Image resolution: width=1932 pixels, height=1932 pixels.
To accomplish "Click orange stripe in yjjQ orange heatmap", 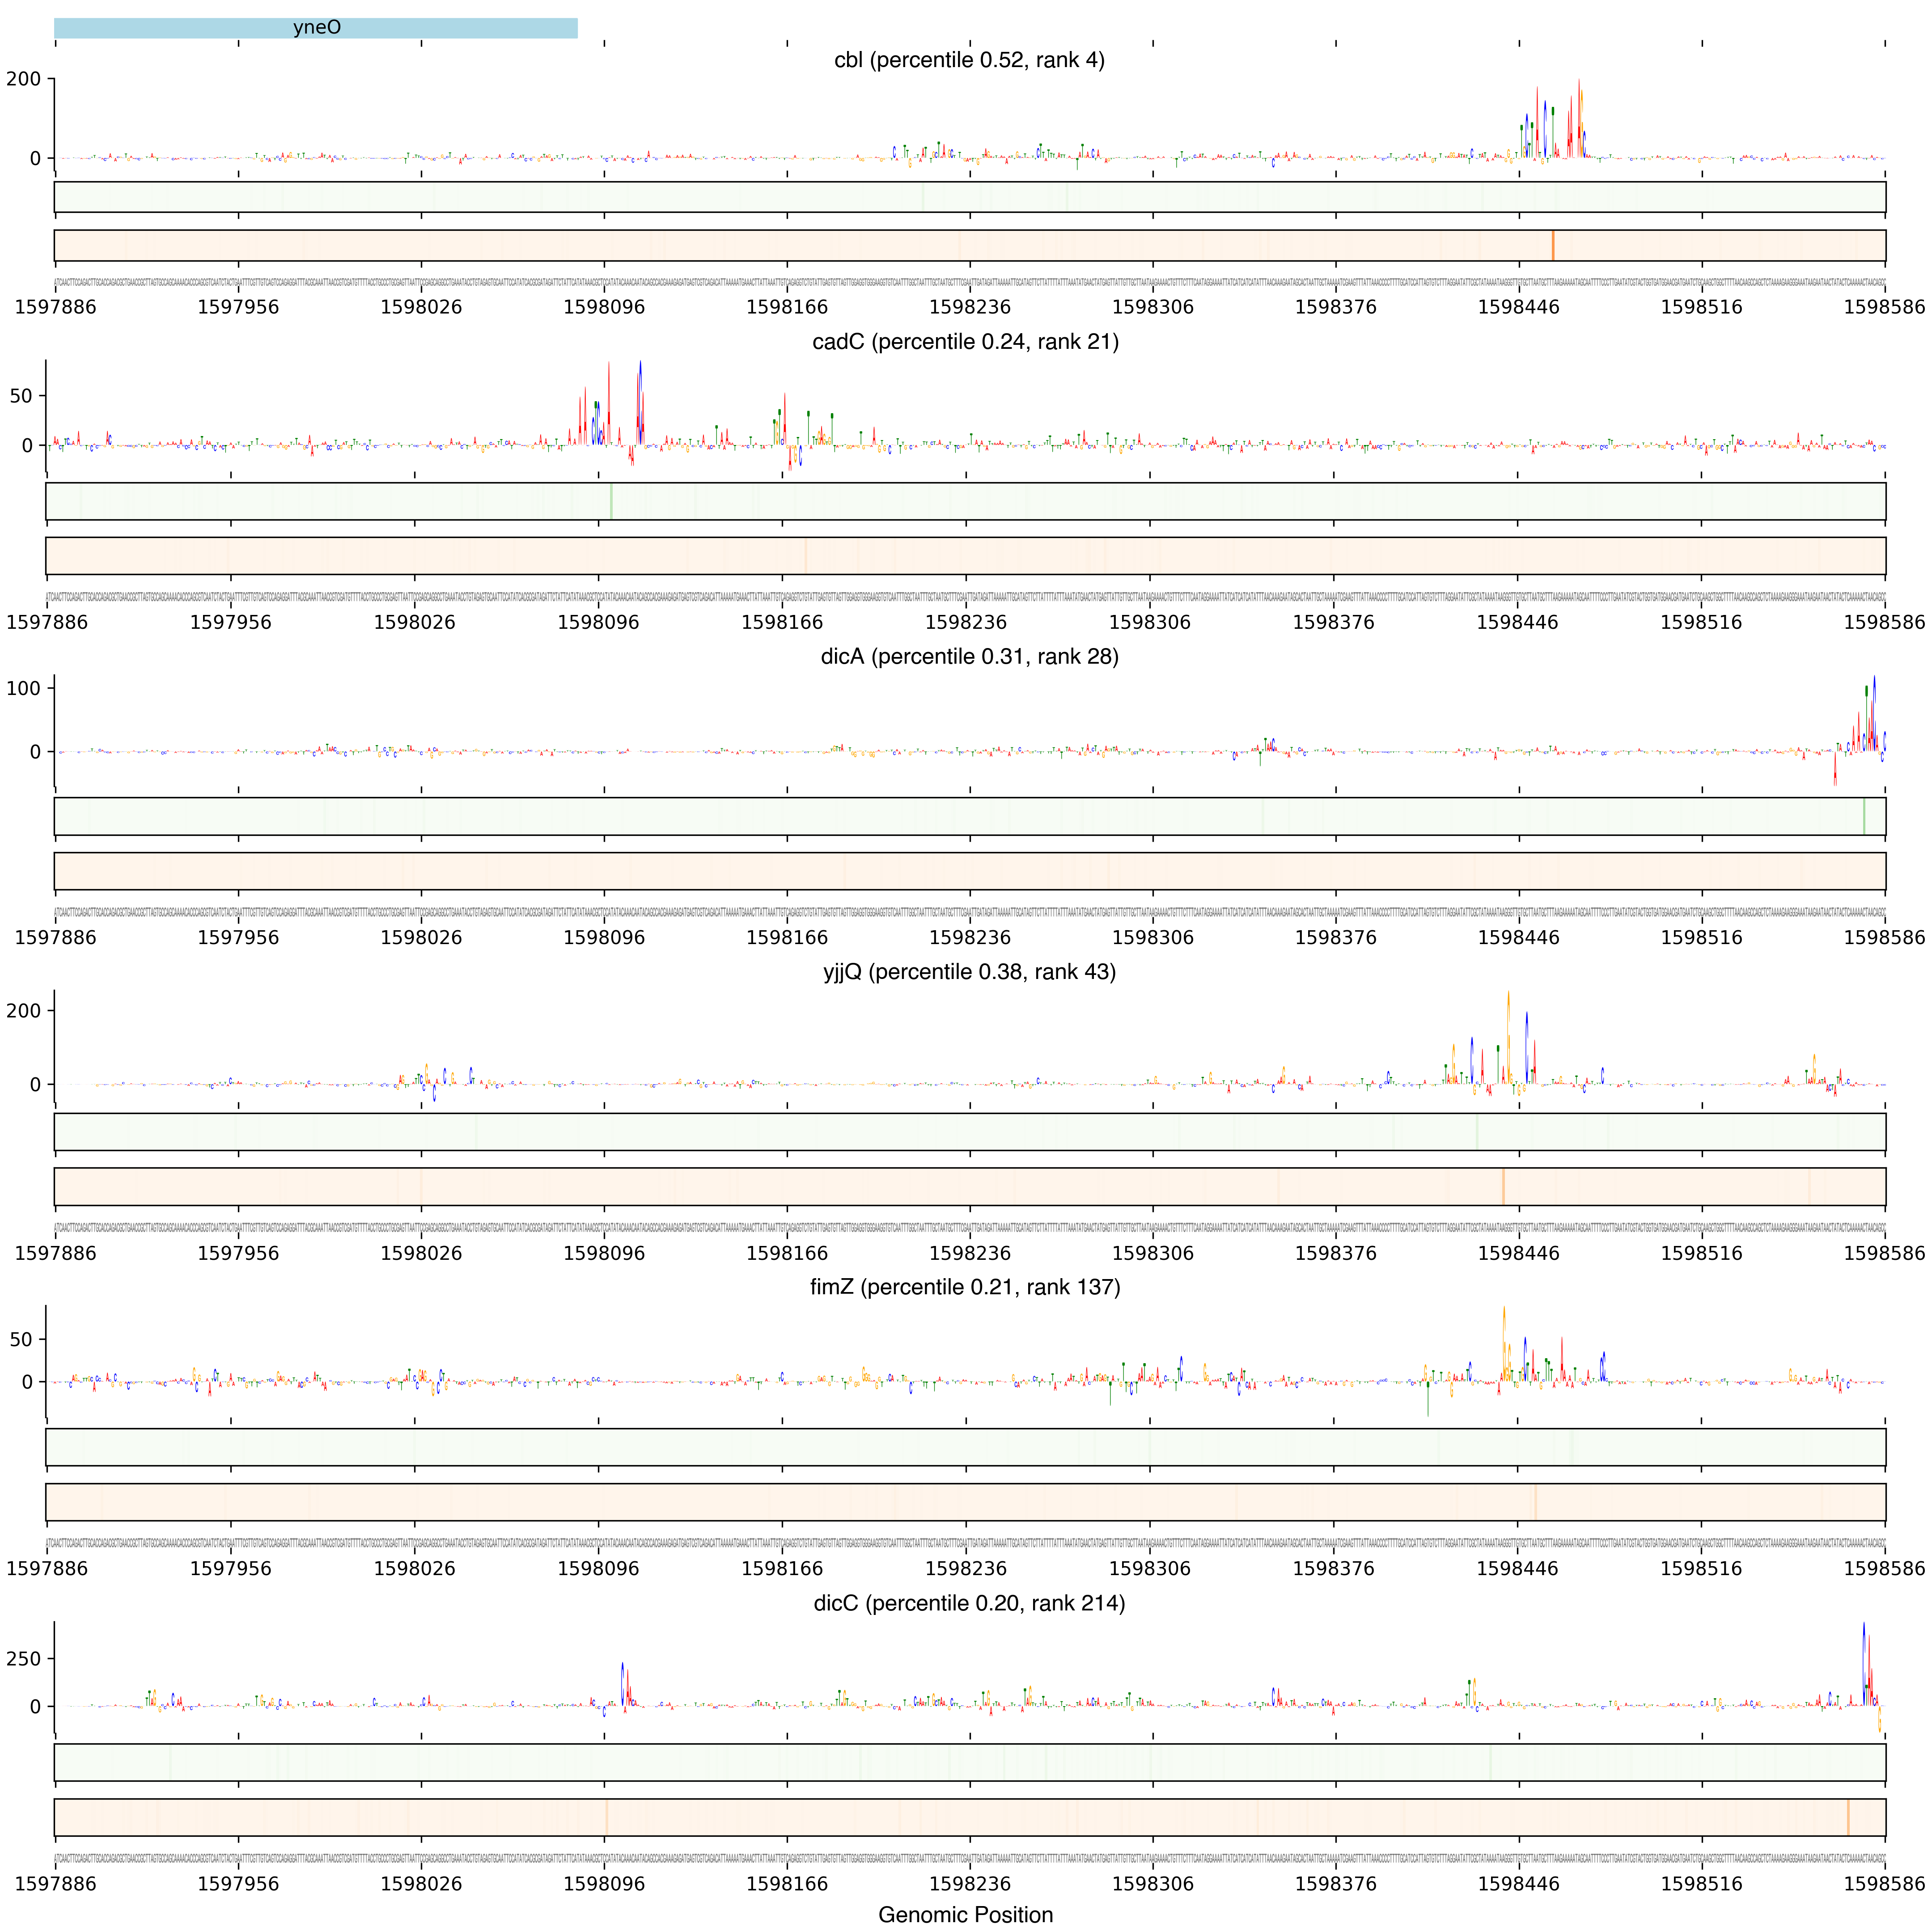I will point(1503,1186).
